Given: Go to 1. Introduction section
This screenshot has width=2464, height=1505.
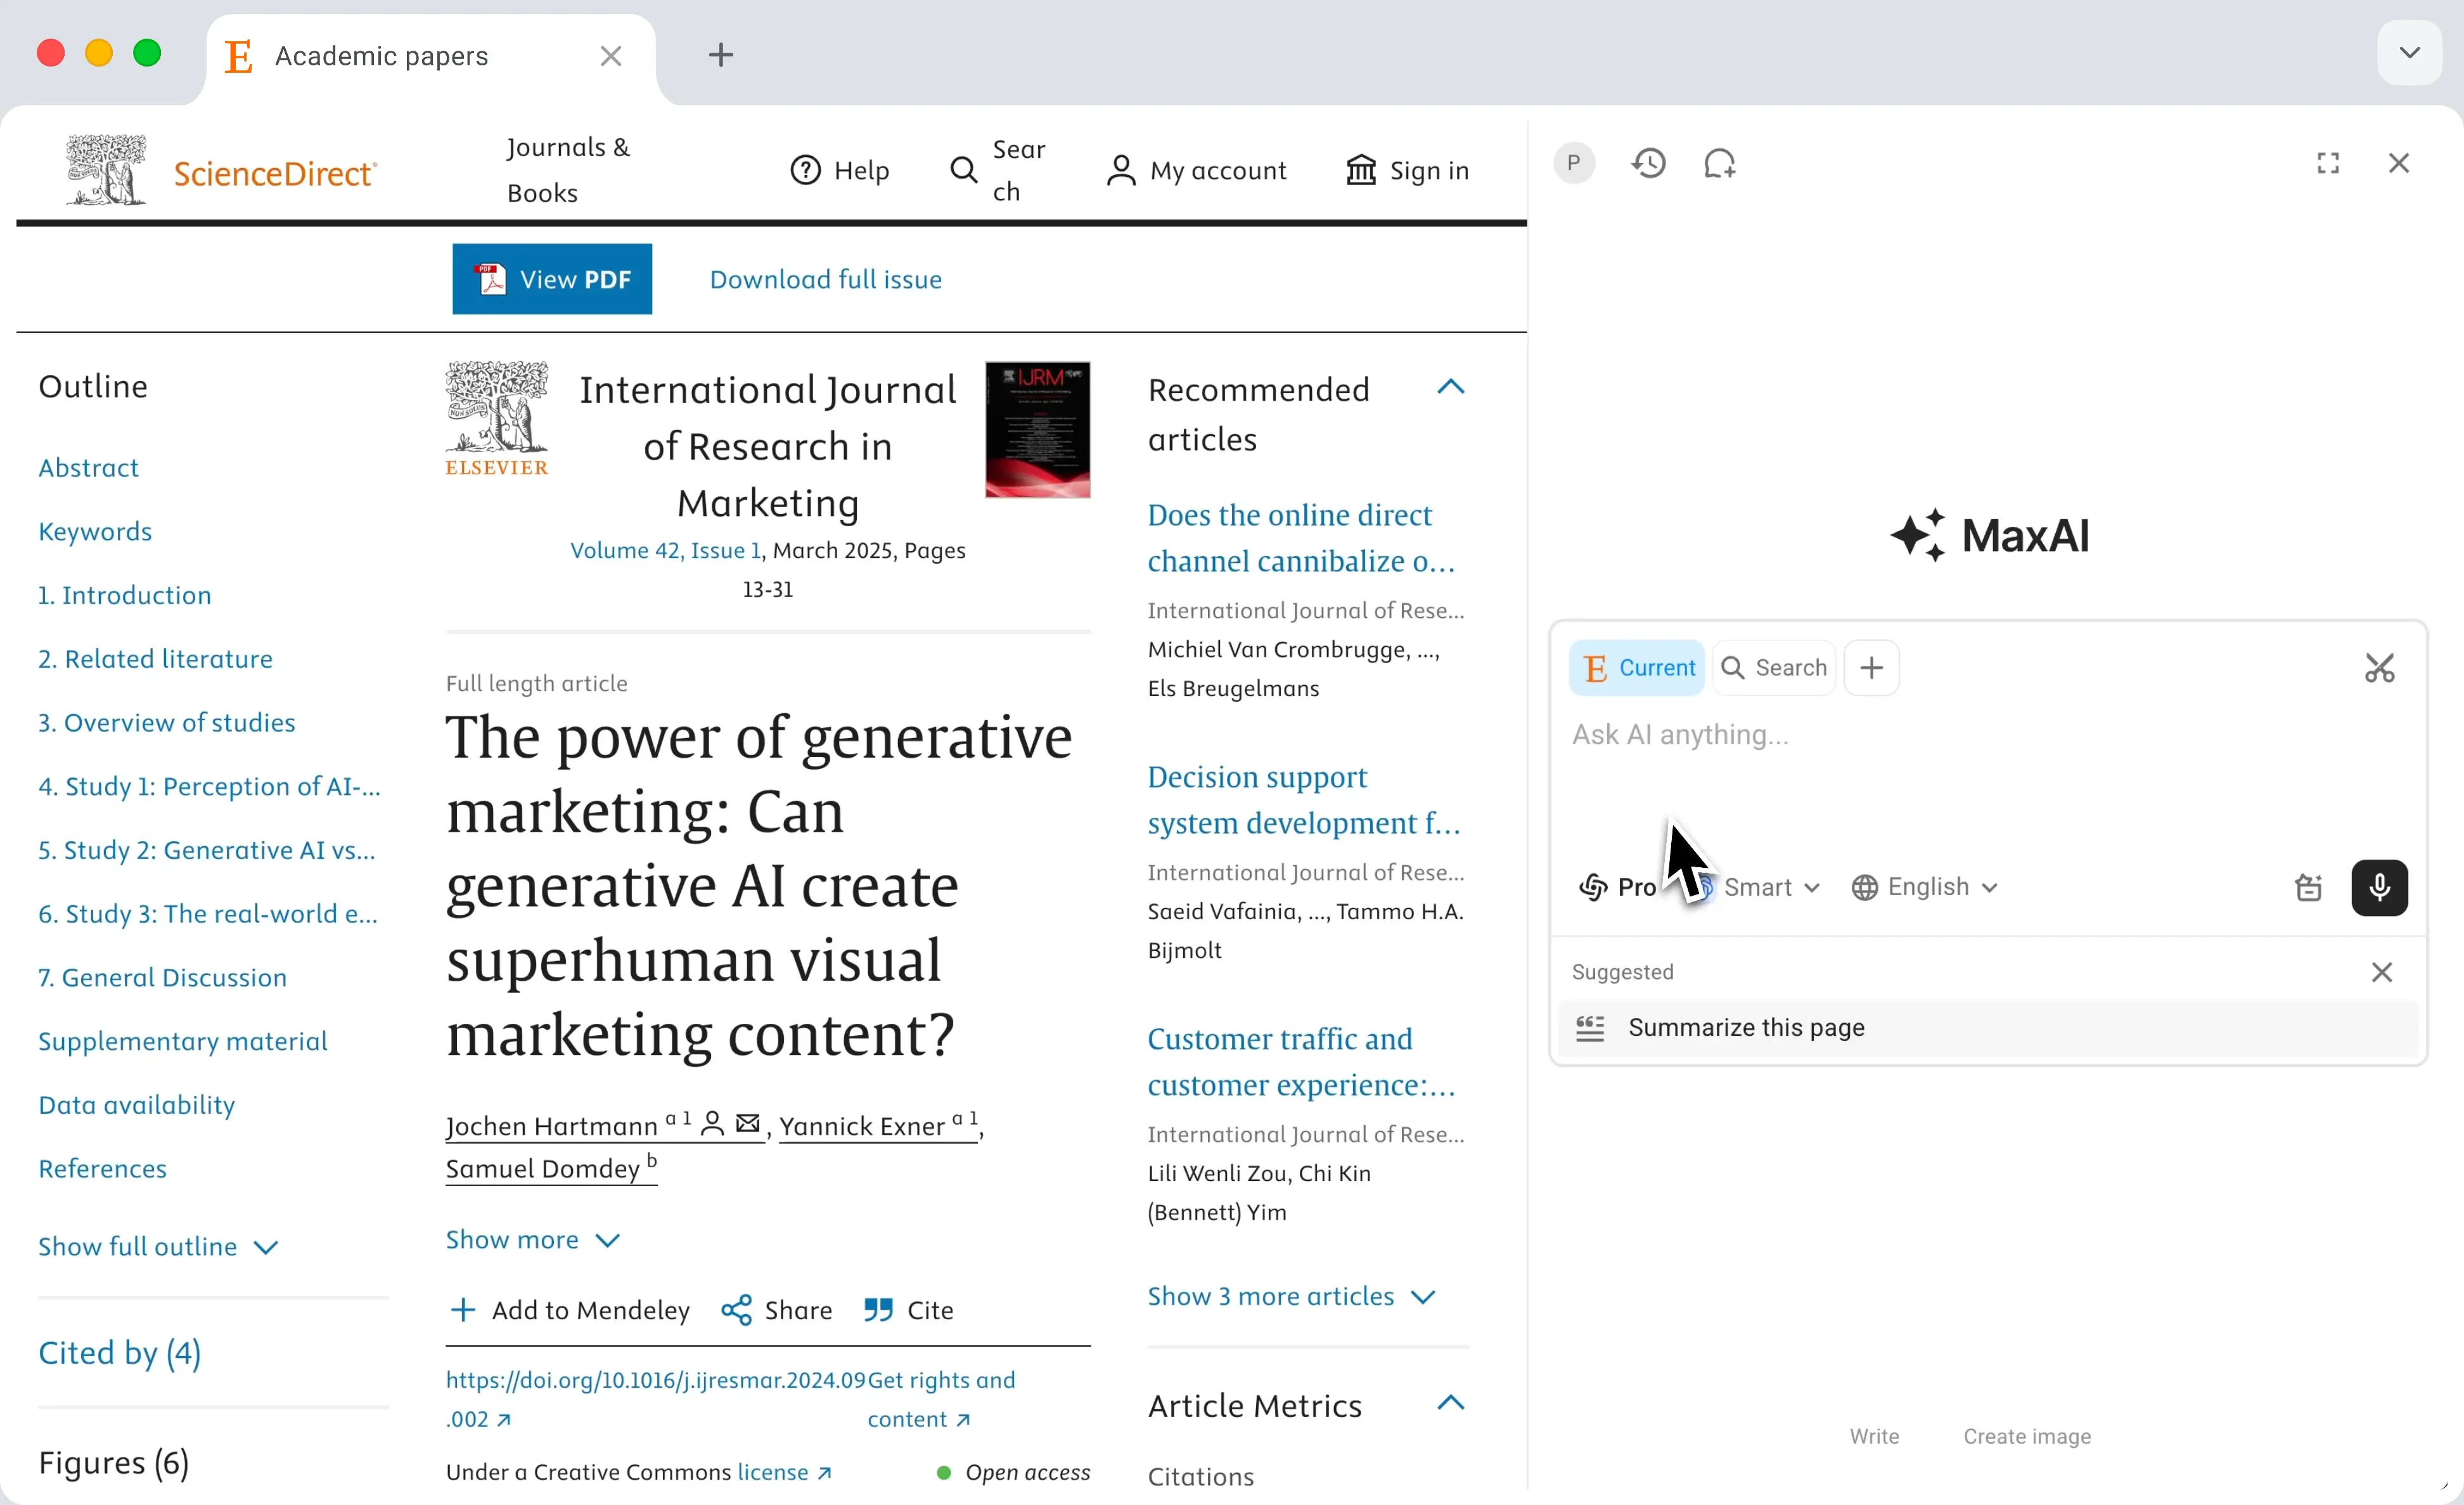Looking at the screenshot, I should [125, 595].
